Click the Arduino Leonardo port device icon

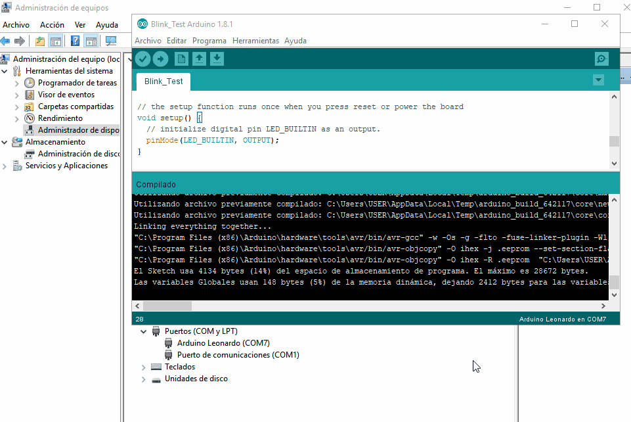point(169,343)
